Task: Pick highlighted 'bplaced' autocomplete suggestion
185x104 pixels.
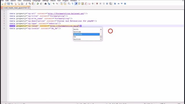Action: (x=86, y=34)
